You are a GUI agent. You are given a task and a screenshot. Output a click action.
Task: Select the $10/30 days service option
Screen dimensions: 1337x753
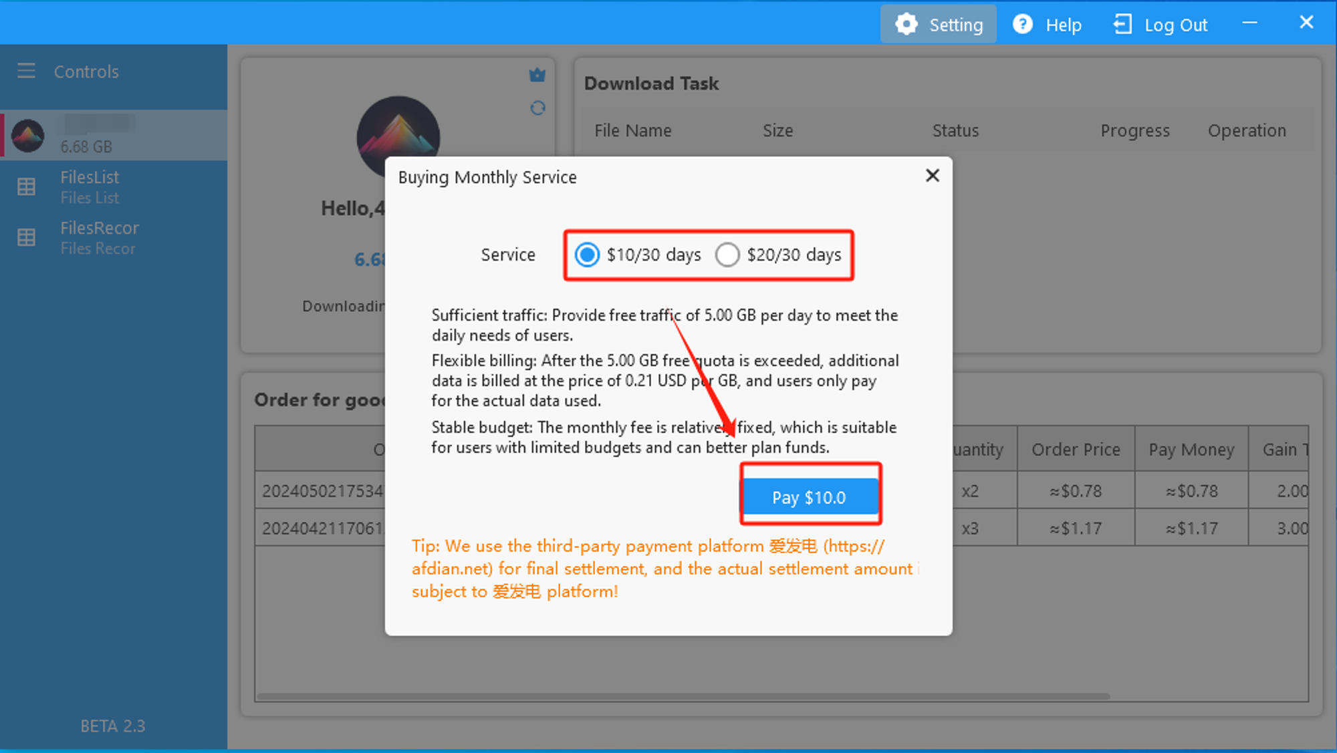point(638,255)
